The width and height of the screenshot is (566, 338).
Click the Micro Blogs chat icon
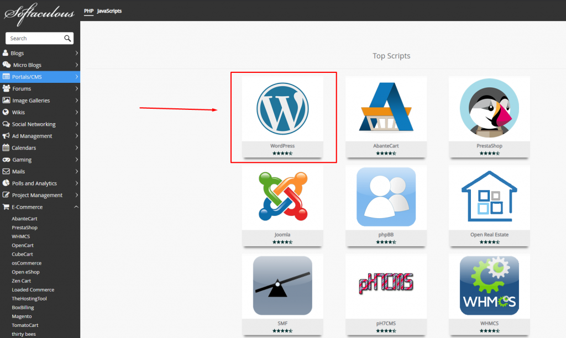(x=6, y=65)
